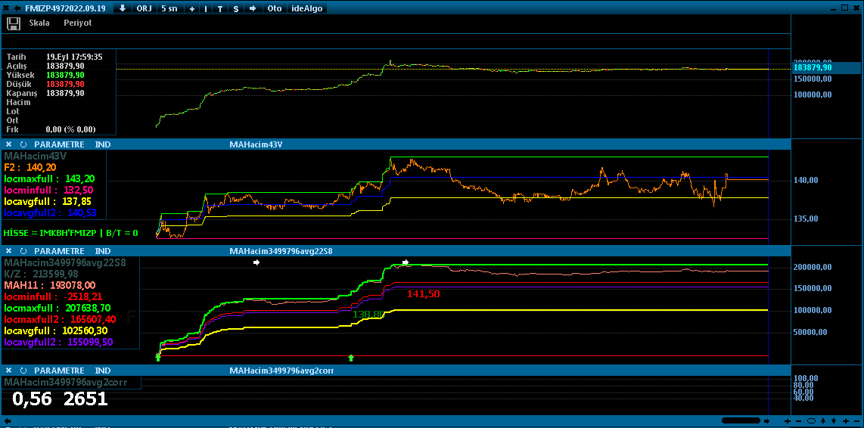The image size is (864, 428).
Task: Close the MAHacim43V indicator panel
Action: (8, 144)
